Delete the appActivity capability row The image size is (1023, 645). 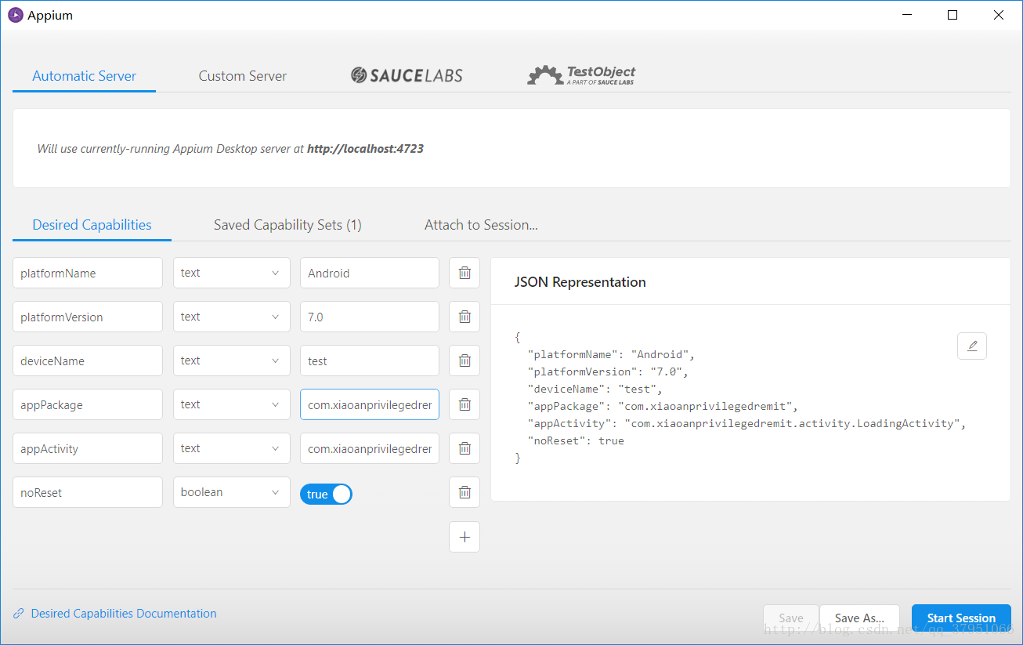point(465,448)
